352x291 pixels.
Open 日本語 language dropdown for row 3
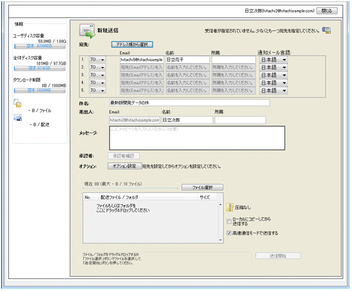click(x=273, y=75)
